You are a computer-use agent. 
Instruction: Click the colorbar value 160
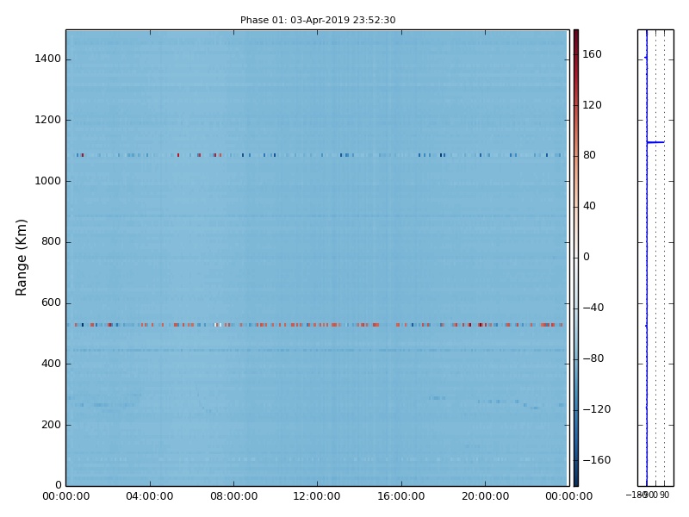(x=592, y=54)
